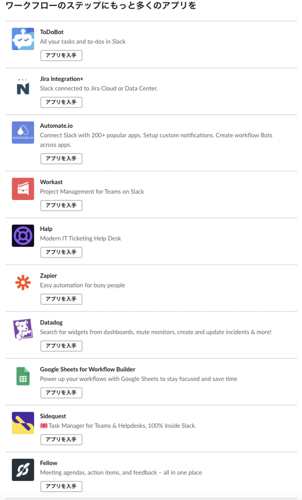
Task: Open Google Sheets for Workflow Builder title
Action: pyautogui.click(x=88, y=369)
